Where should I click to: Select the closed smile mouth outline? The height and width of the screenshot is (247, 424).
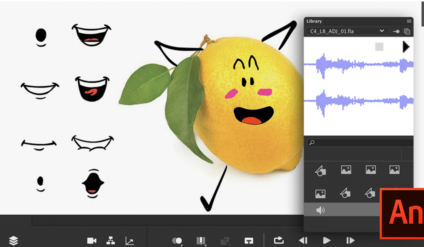[40, 90]
